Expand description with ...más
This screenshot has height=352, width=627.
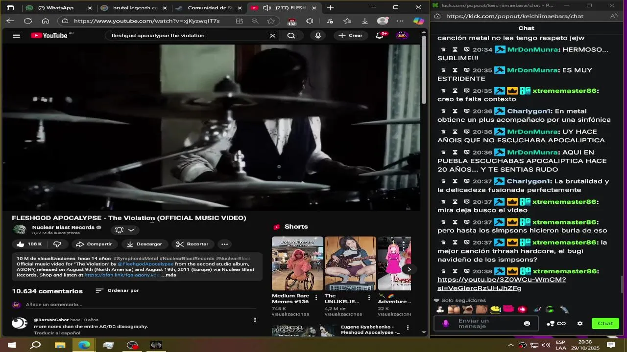coord(169,275)
